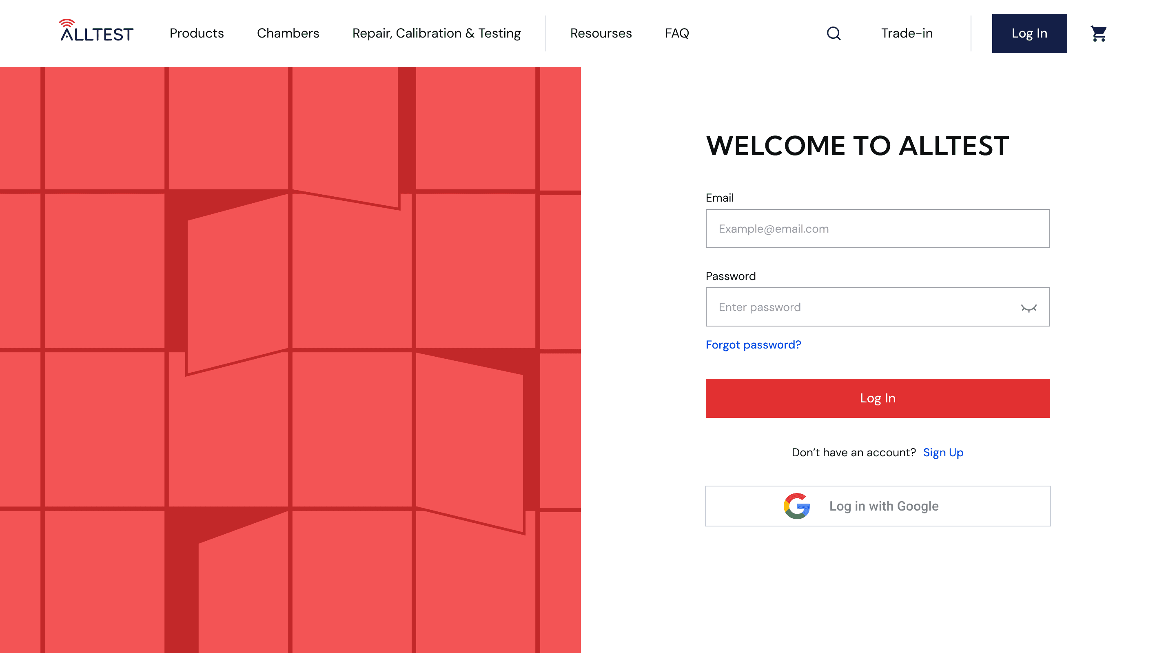The image size is (1175, 653).
Task: Open the Trade-in link
Action: click(x=906, y=33)
